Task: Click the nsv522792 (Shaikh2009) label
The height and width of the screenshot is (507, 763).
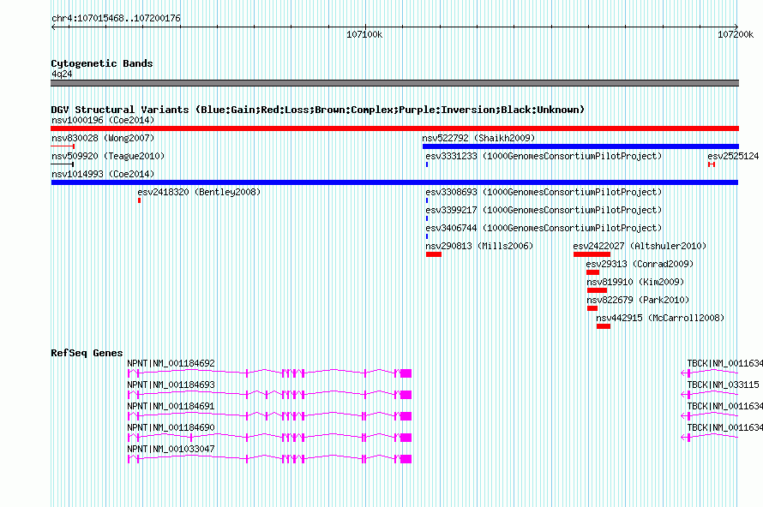Action: pyautogui.click(x=478, y=138)
